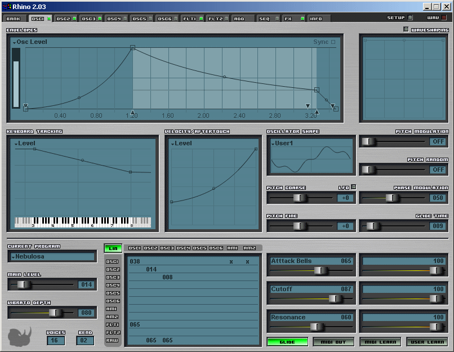Toggle the FLT1 enable LED
454x352 pixels.
pyautogui.click(x=201, y=19)
